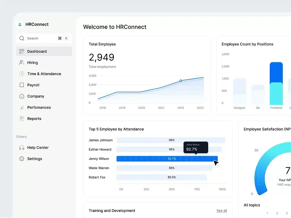Click the Hiring person icon
Screen dimensions: 291x218
pos(22,63)
